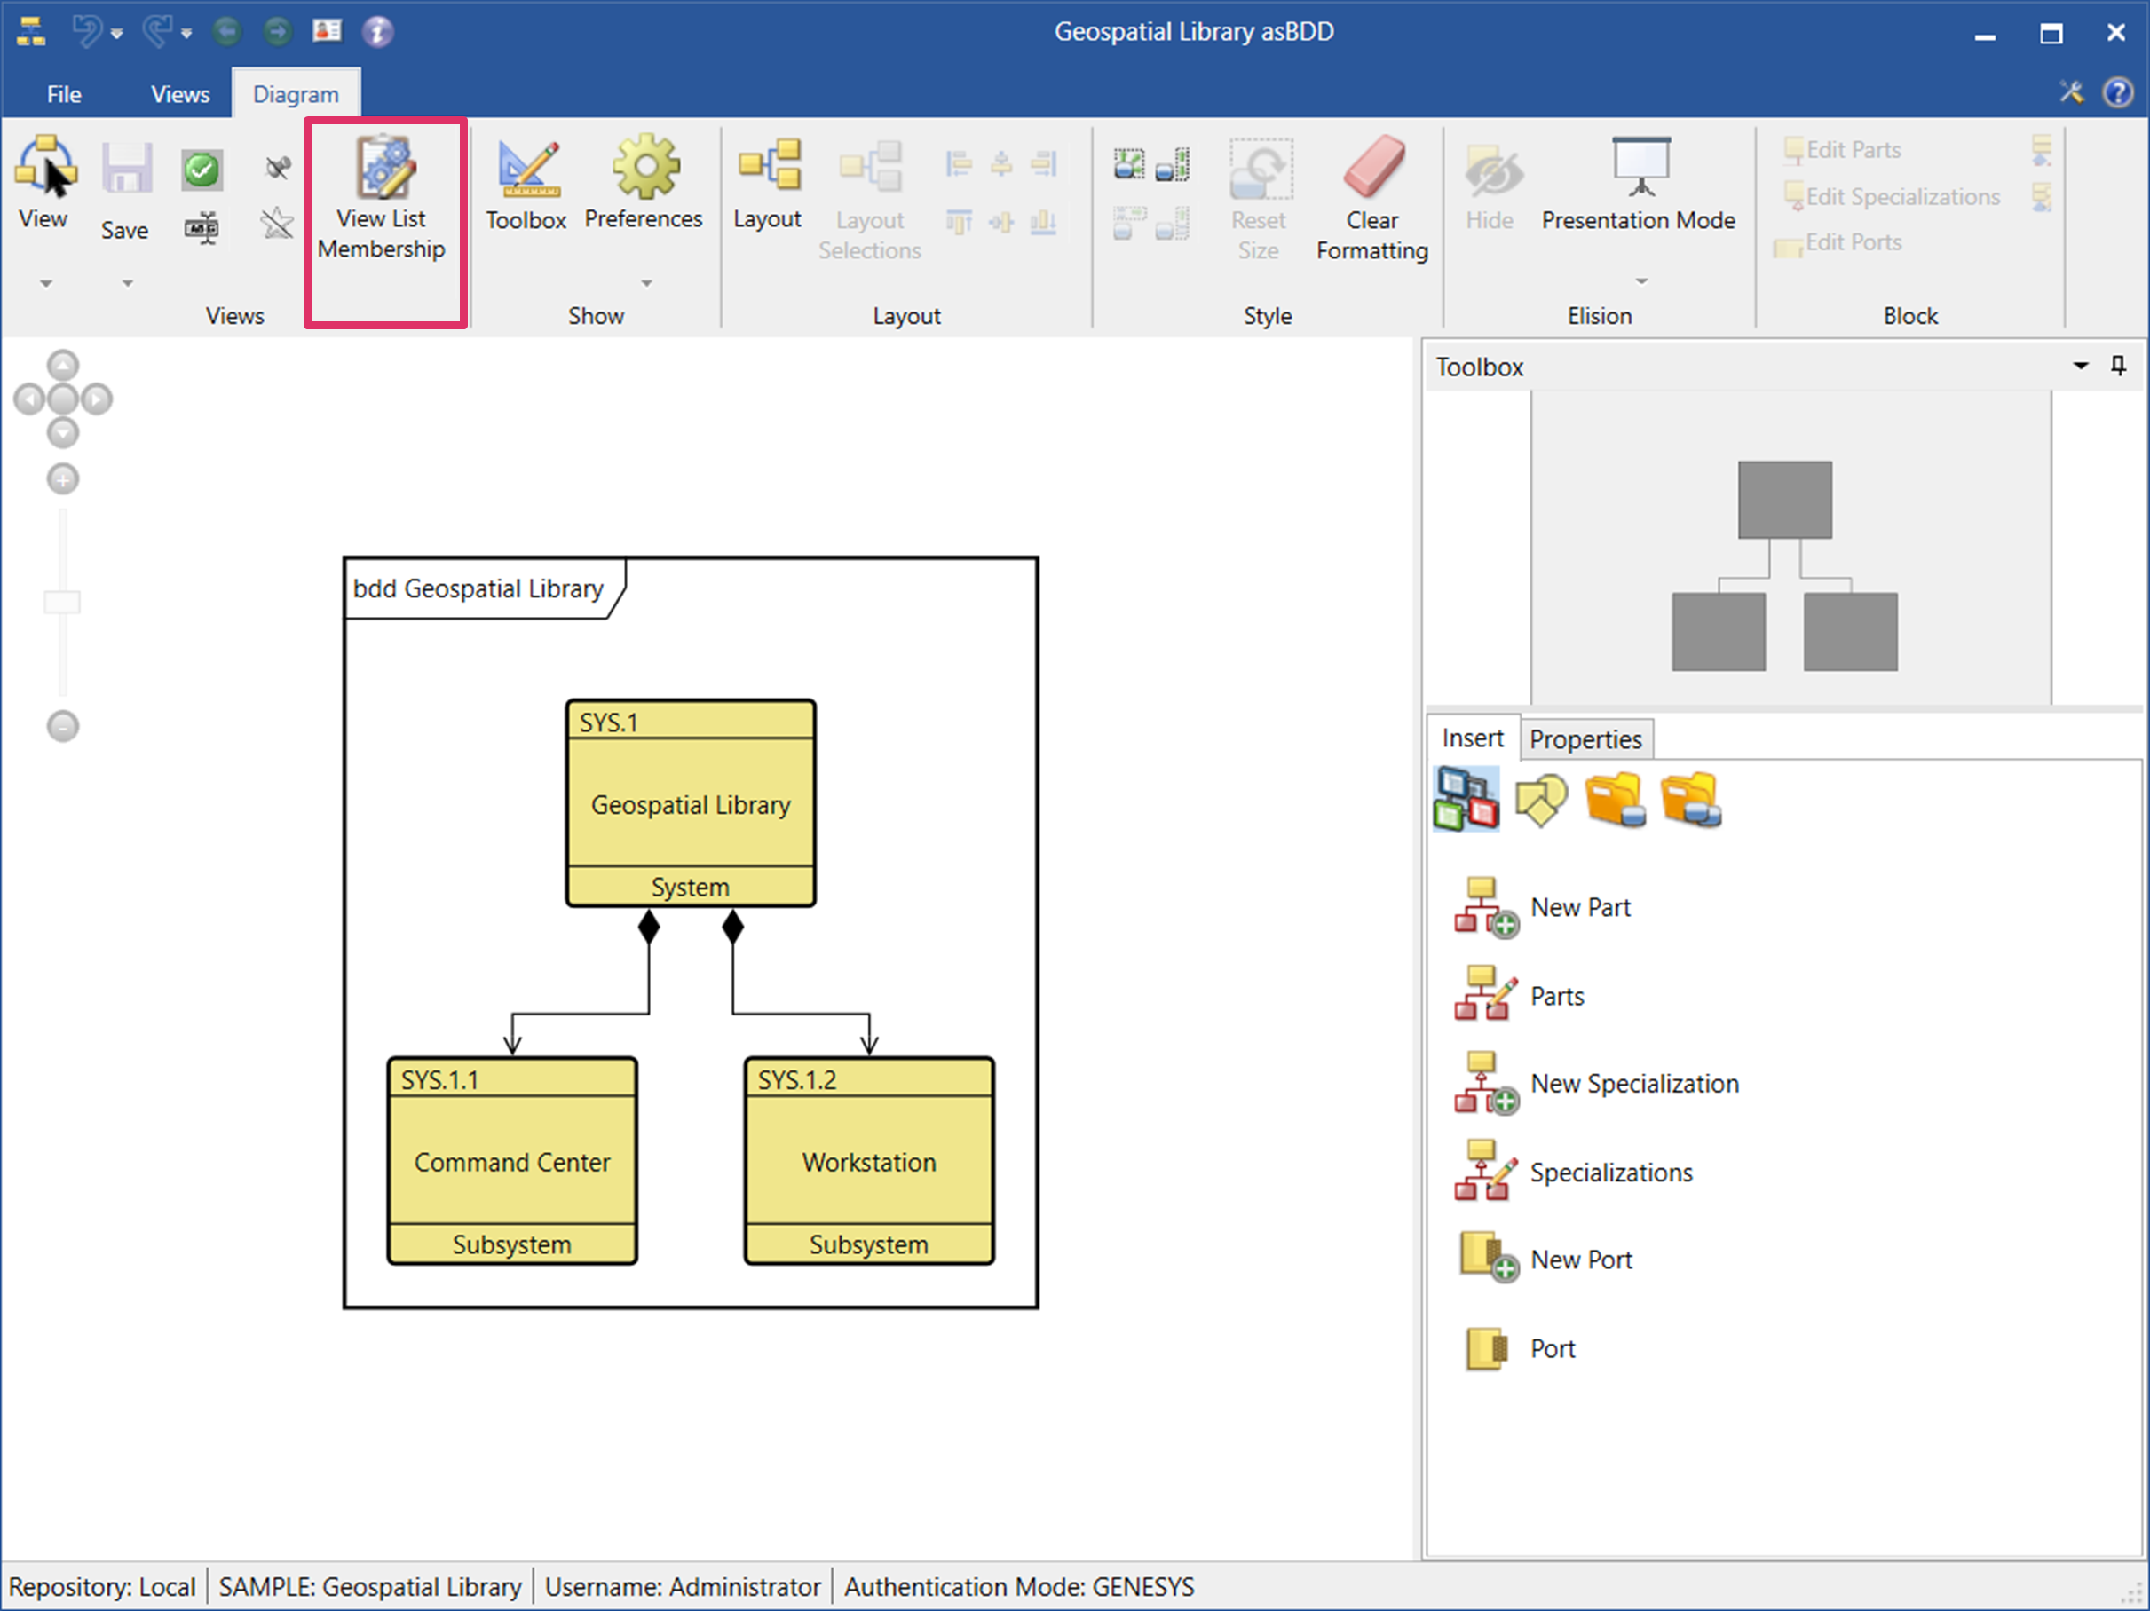Click the zoom slider handle
This screenshot has height=1611, width=2150.
tap(62, 603)
